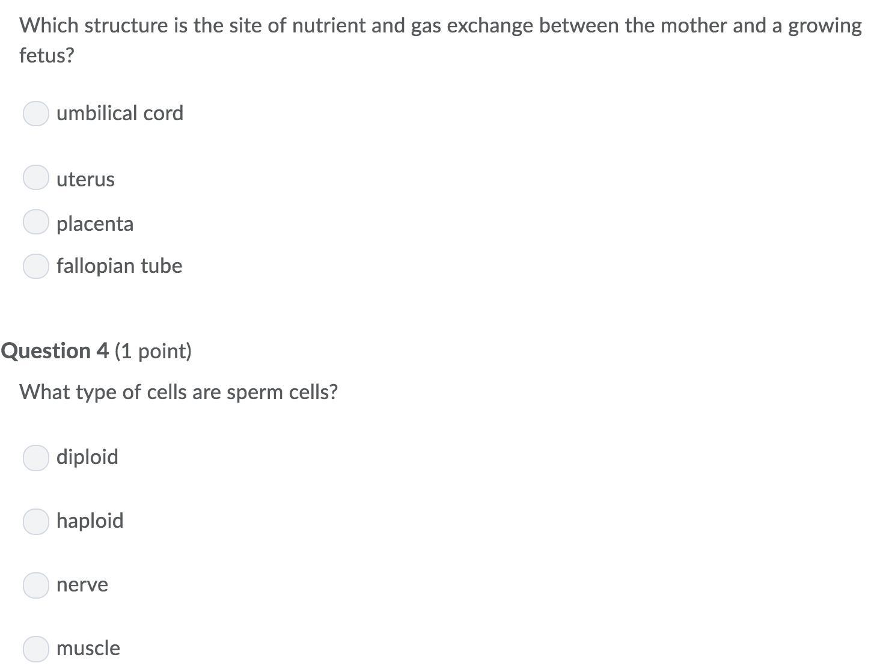Choose the 'uterus' radio button

point(36,178)
